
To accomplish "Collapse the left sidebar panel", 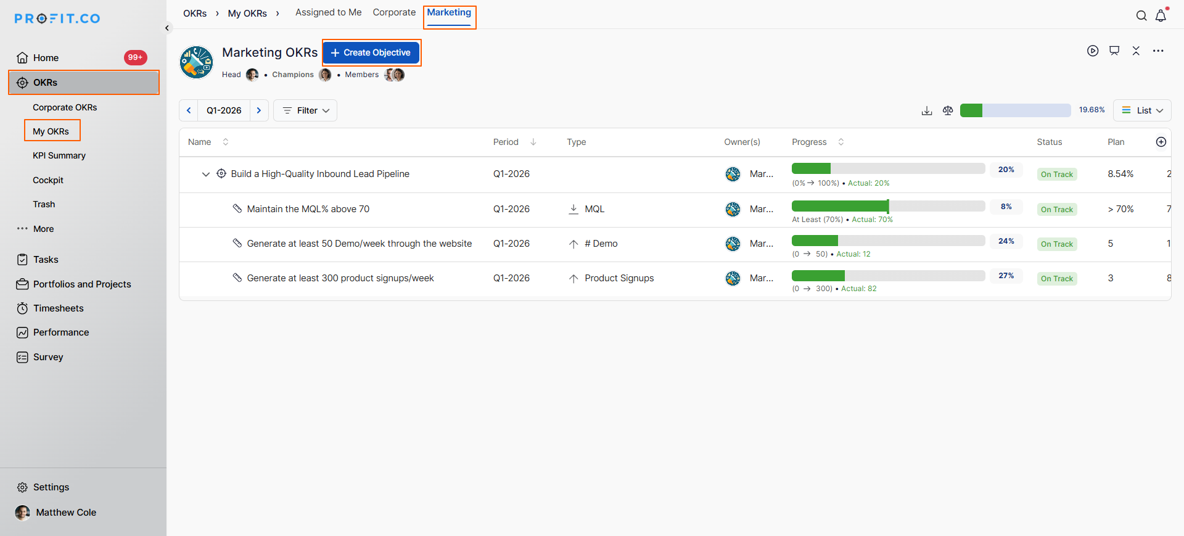I will pos(166,28).
